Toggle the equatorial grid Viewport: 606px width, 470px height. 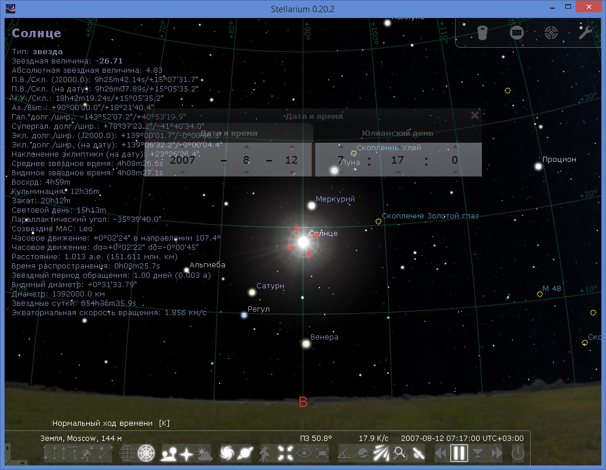tap(127, 453)
